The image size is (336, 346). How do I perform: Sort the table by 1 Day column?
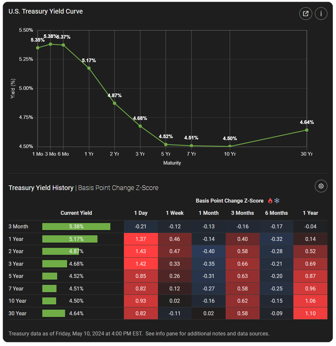click(x=141, y=213)
